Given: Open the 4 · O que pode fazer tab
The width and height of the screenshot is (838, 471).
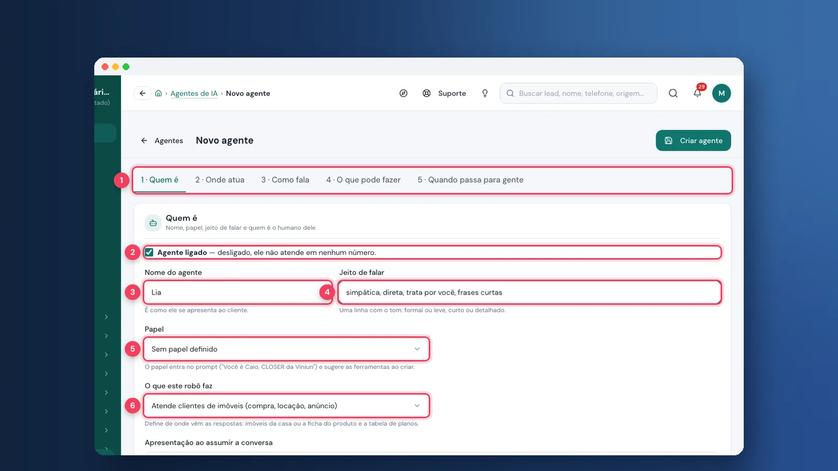Looking at the screenshot, I should coord(363,180).
